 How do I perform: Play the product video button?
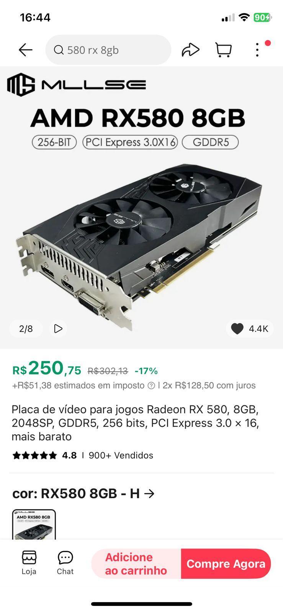[58, 329]
